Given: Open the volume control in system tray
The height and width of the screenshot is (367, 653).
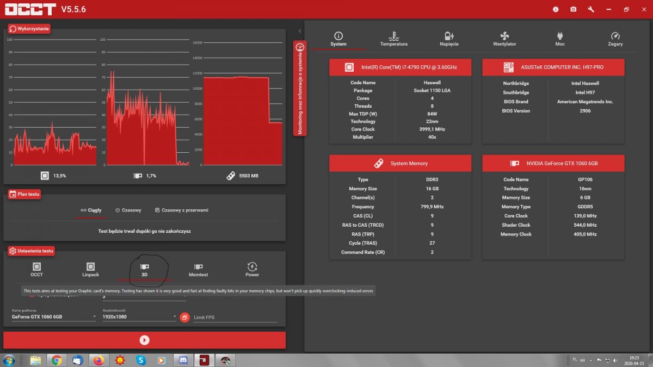Looking at the screenshot, I should pyautogui.click(x=615, y=360).
